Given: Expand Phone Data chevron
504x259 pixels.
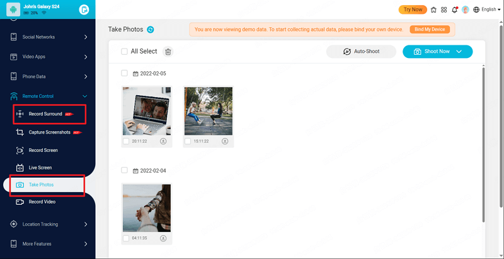Looking at the screenshot, I should pyautogui.click(x=86, y=76).
